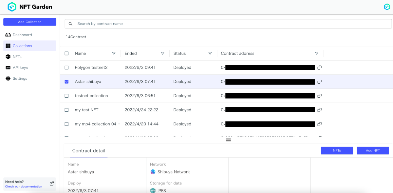Copy the my test NFT contract address
This screenshot has height=193, width=393.
tap(319, 110)
